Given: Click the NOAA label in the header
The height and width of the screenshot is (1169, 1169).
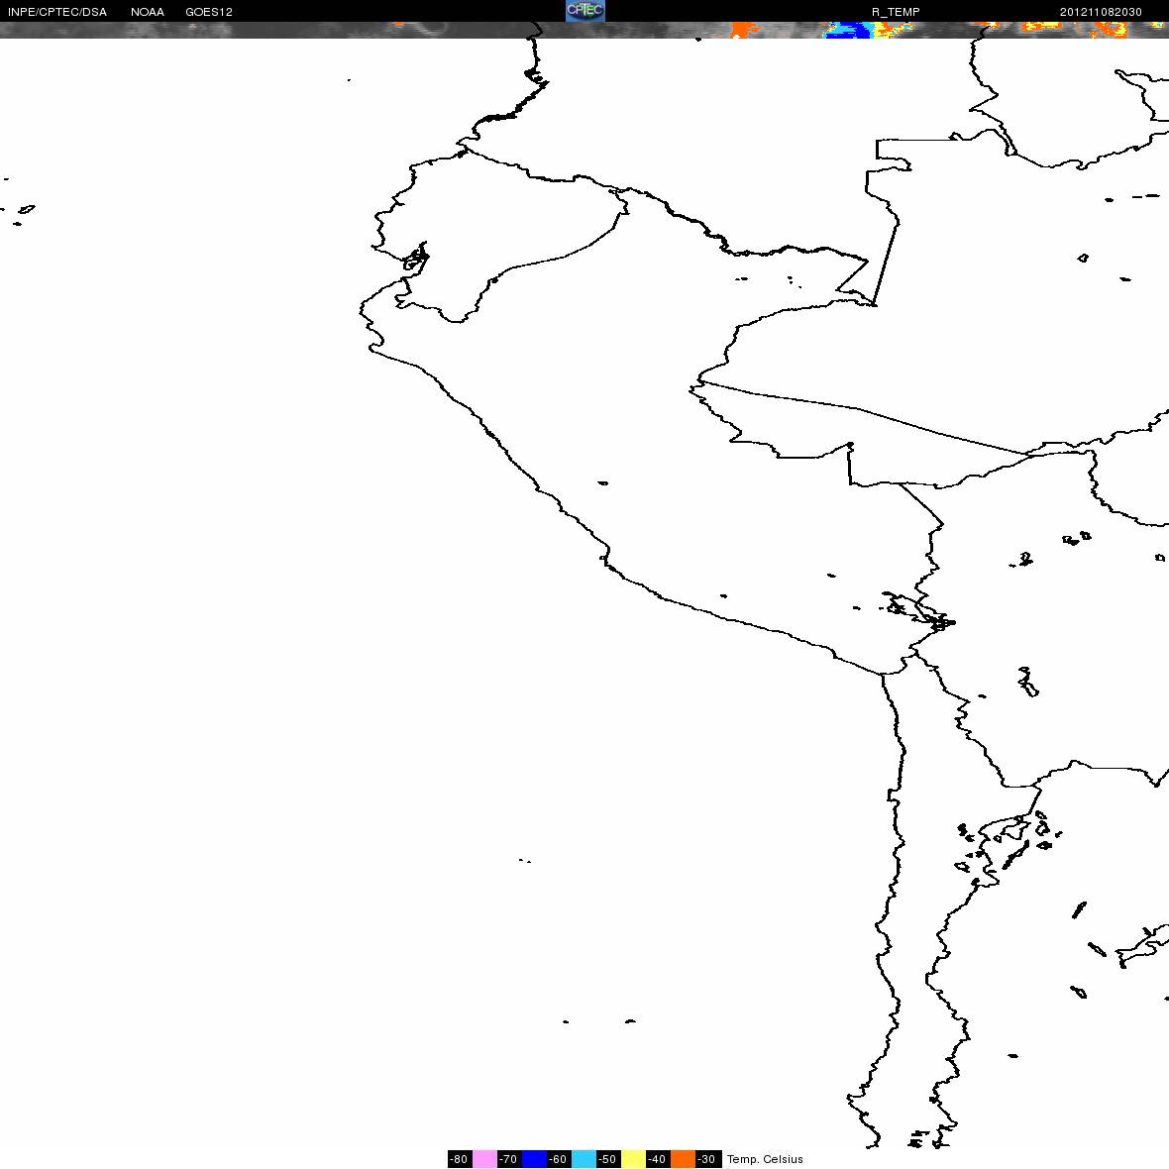Looking at the screenshot, I should coord(147,12).
